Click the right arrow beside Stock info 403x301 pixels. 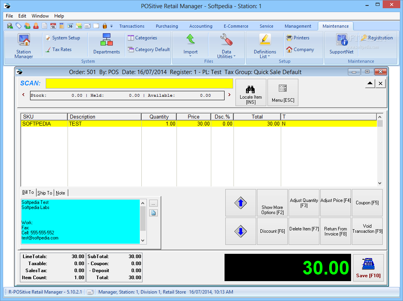coord(229,95)
